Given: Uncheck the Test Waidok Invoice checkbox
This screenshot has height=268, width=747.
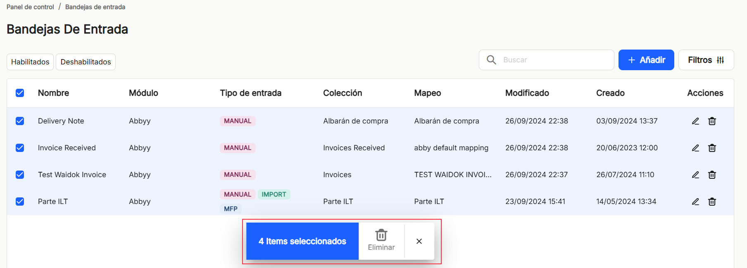Looking at the screenshot, I should [20, 175].
